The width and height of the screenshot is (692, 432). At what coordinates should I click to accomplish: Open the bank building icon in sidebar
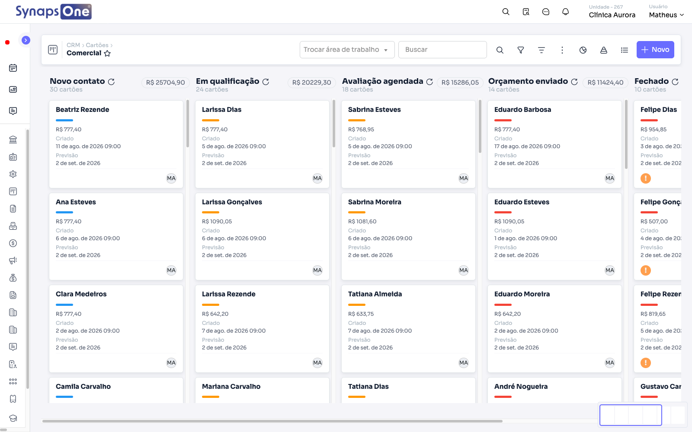click(x=13, y=140)
